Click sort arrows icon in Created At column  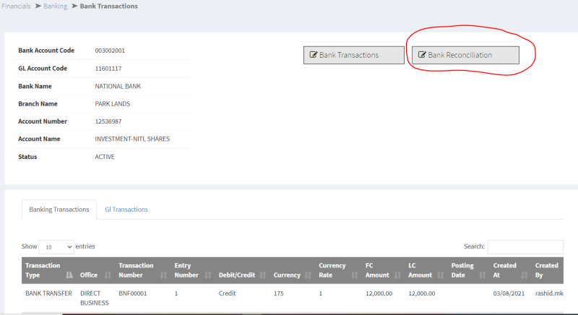pyautogui.click(x=524, y=275)
